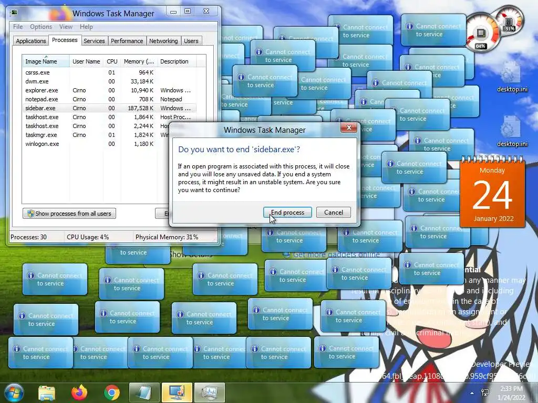Viewport: 538px width, 403px height.
Task: Minimize the Windows Task Manager window
Action: pyautogui.click(x=173, y=12)
